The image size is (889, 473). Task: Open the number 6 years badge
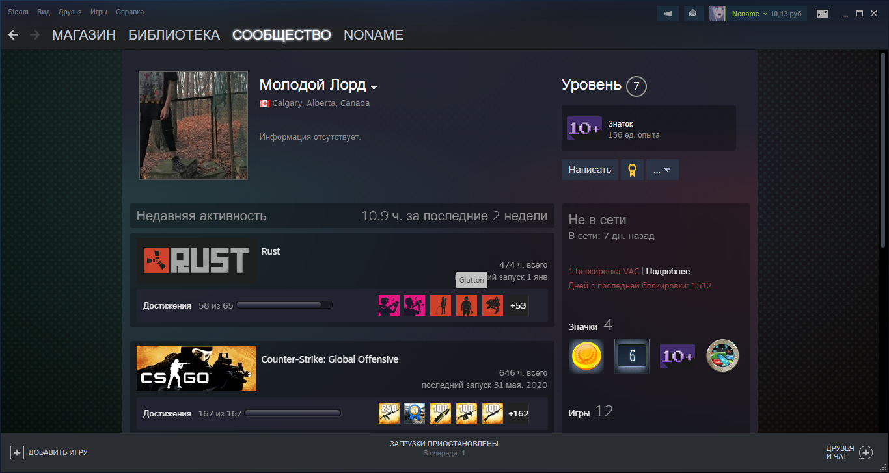coord(632,356)
